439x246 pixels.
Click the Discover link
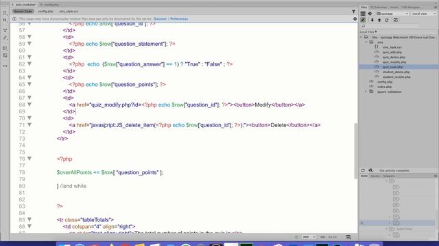coord(160,19)
